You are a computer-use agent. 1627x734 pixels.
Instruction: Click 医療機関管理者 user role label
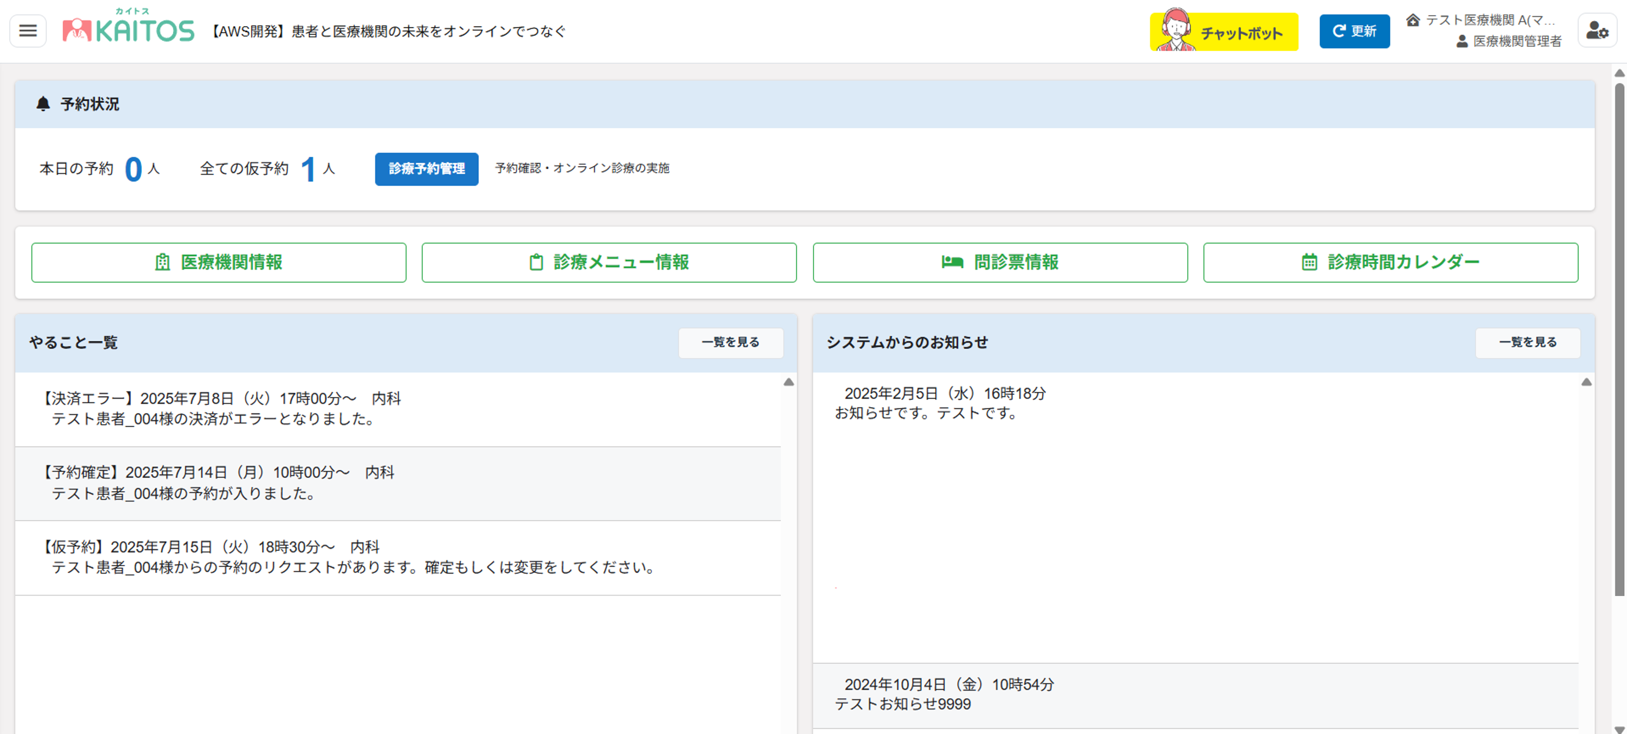[x=1516, y=42]
